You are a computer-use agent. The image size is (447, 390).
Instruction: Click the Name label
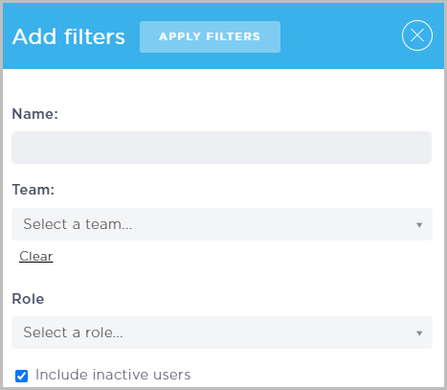click(35, 114)
